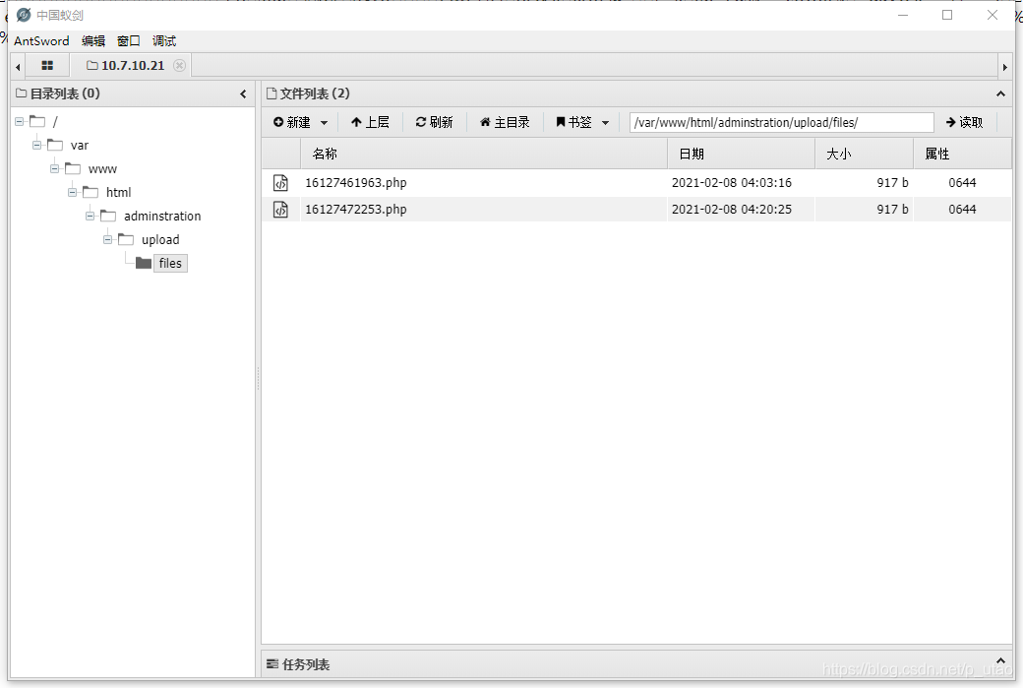The width and height of the screenshot is (1023, 688).
Task: Select the upload folder
Action: (160, 239)
